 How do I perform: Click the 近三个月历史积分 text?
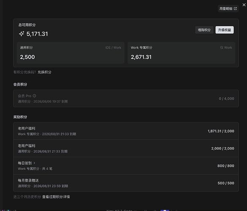27,197
